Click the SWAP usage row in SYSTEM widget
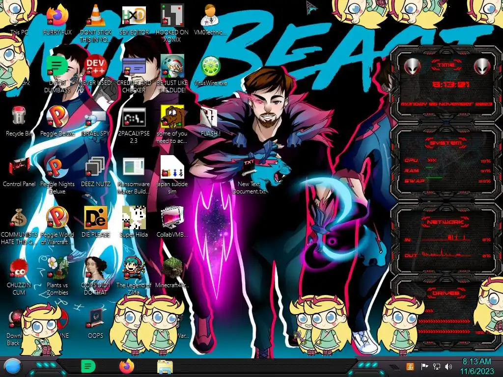This screenshot has width=503, height=377. pyautogui.click(x=447, y=181)
